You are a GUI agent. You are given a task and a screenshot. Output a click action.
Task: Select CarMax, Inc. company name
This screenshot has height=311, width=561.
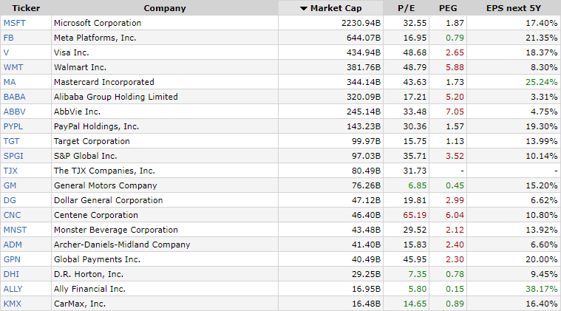pyautogui.click(x=79, y=304)
